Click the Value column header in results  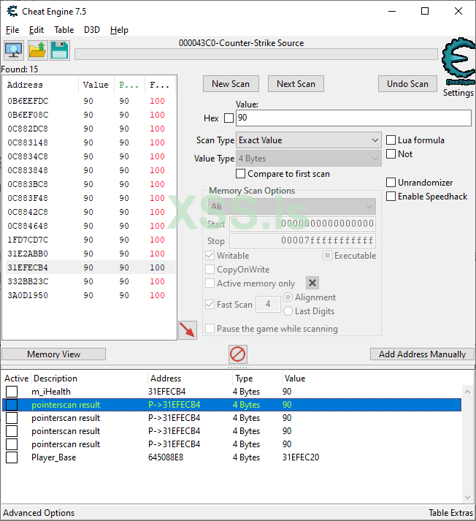pyautogui.click(x=96, y=85)
